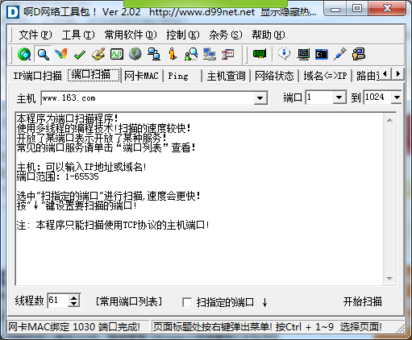Increase thread count with the up arrow

[x=73, y=297]
